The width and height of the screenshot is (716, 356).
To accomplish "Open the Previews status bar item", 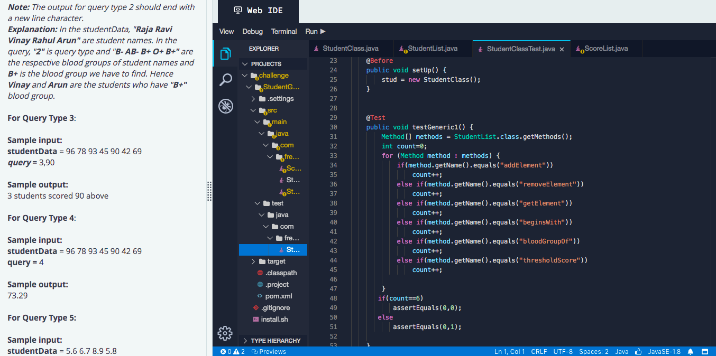I will (x=269, y=351).
